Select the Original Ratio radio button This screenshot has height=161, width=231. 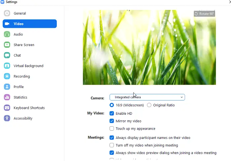pyautogui.click(x=149, y=105)
